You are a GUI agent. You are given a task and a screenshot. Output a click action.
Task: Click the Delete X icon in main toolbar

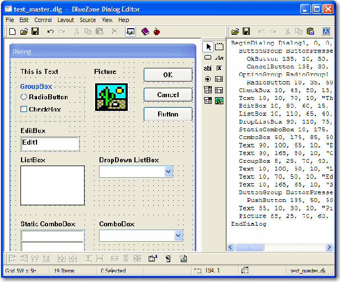pyautogui.click(x=114, y=31)
